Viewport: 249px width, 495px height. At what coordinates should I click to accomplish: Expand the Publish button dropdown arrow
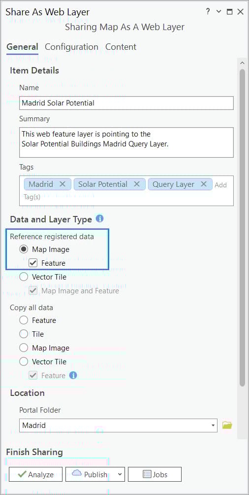[x=120, y=474]
